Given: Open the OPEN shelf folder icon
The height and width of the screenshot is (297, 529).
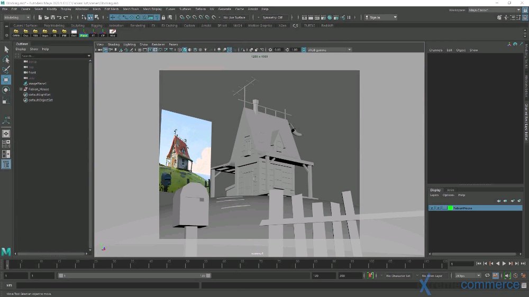Looking at the screenshot, I should point(16,32).
